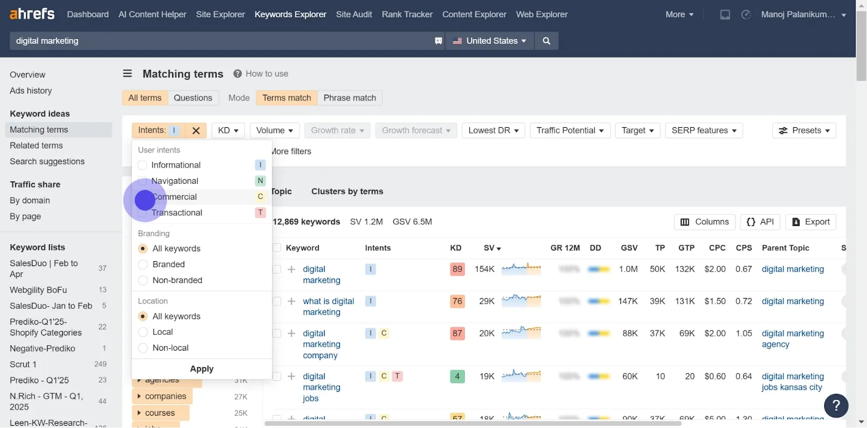Open the round help question mark button
The width and height of the screenshot is (867, 428).
tap(836, 405)
